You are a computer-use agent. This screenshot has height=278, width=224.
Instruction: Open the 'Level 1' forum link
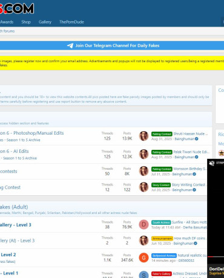click(x=9, y=273)
